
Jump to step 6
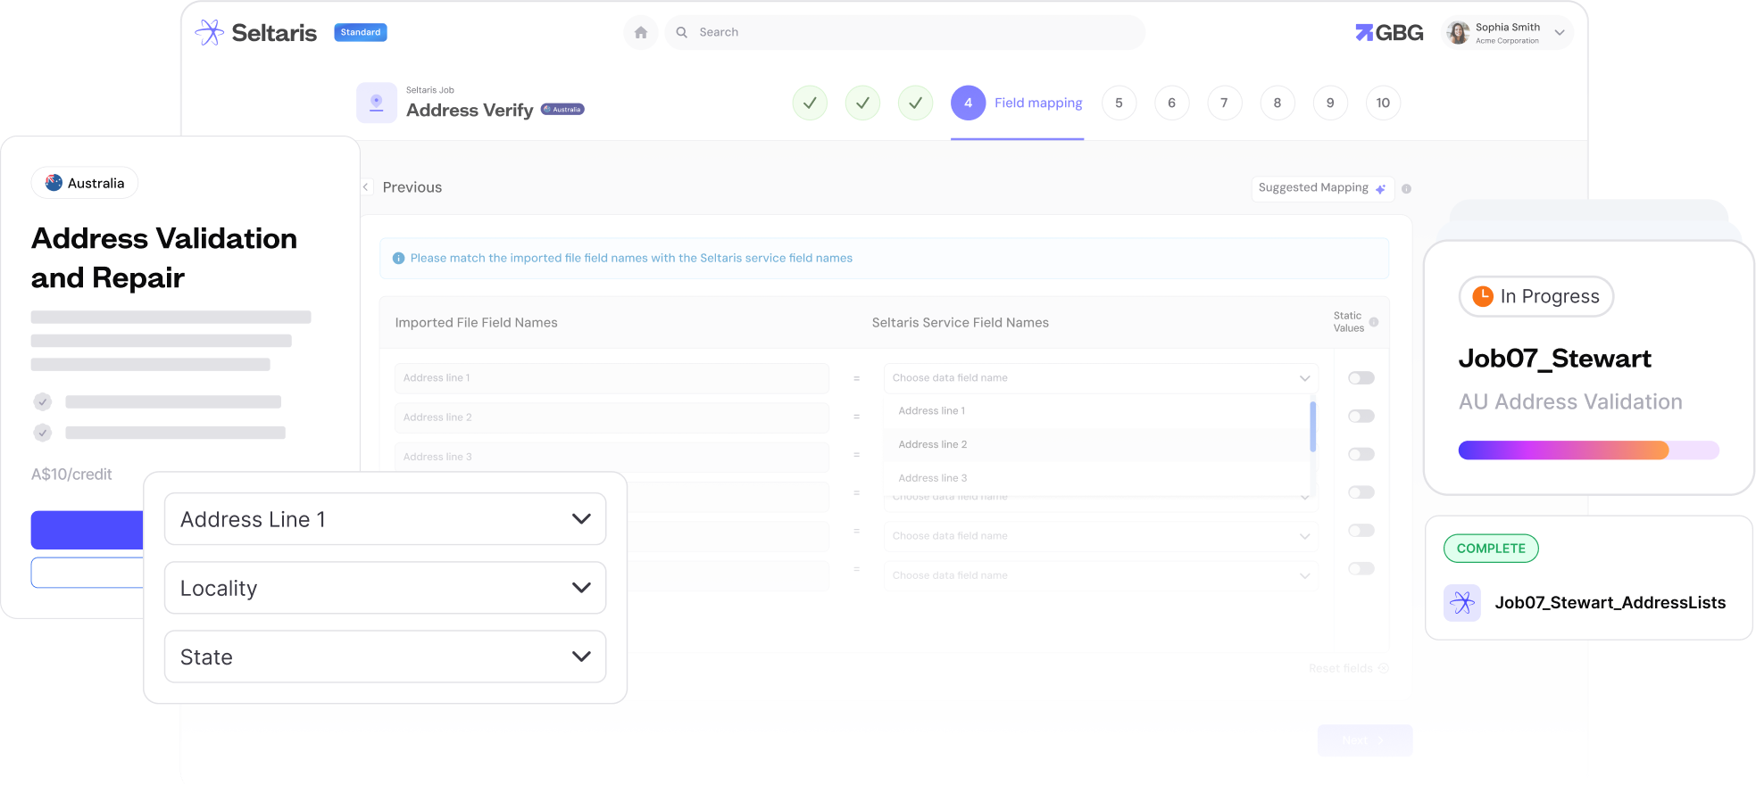[x=1171, y=103]
